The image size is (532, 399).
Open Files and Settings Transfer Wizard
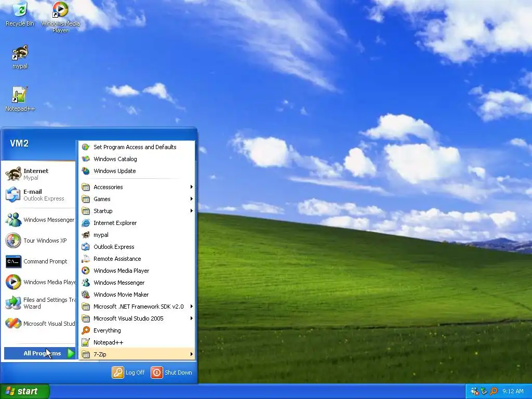coord(39,303)
